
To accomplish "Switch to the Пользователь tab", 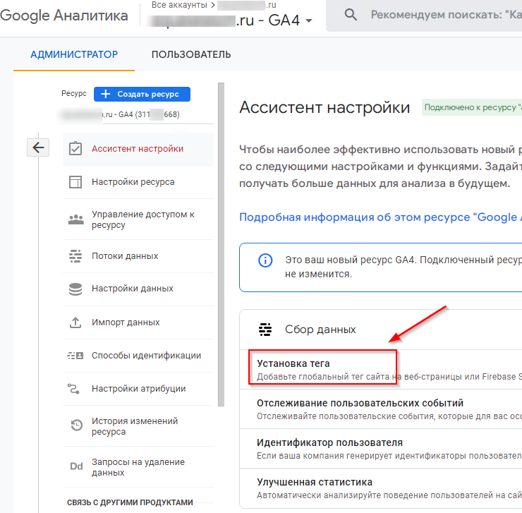I will pos(191,54).
